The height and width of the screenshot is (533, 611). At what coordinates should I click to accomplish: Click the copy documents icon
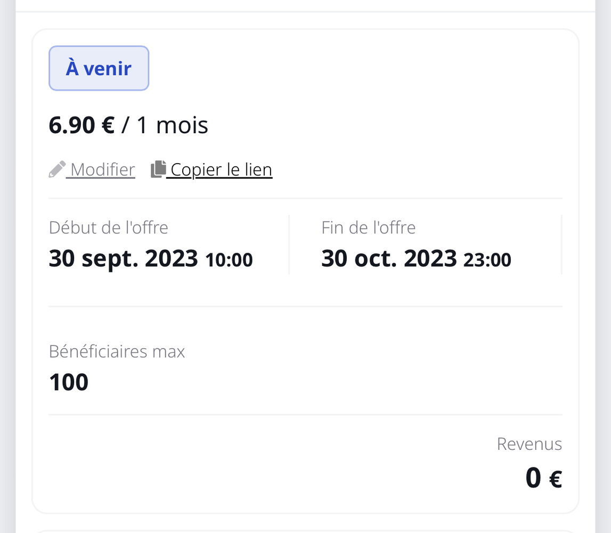point(158,169)
